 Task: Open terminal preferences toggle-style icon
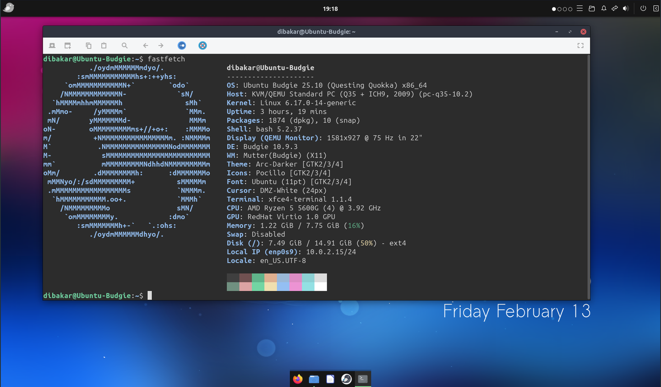tap(182, 45)
